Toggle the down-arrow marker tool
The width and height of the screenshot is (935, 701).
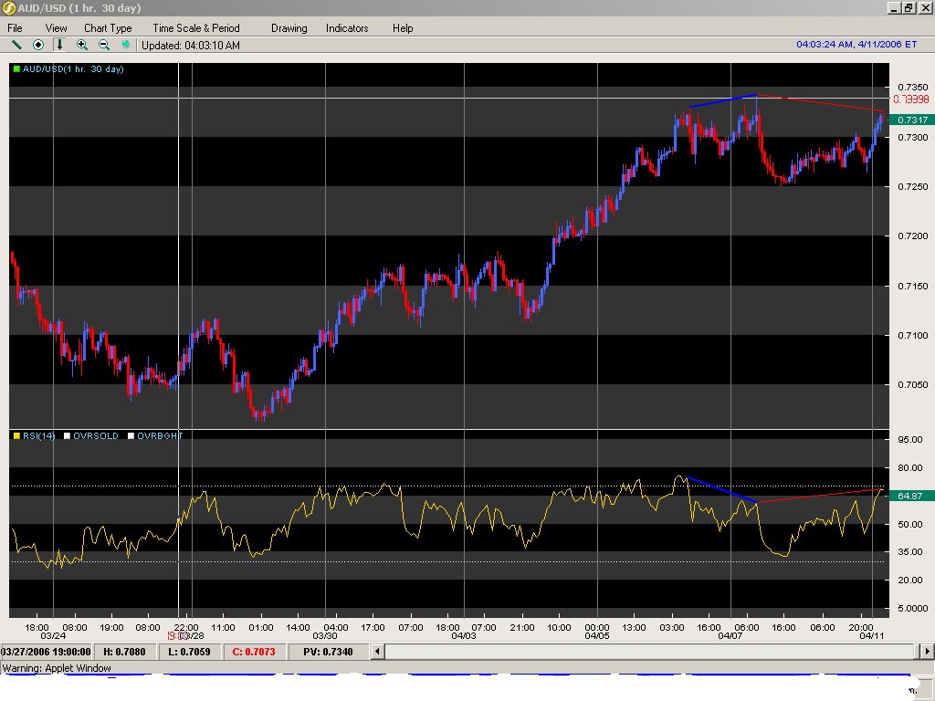[x=60, y=45]
